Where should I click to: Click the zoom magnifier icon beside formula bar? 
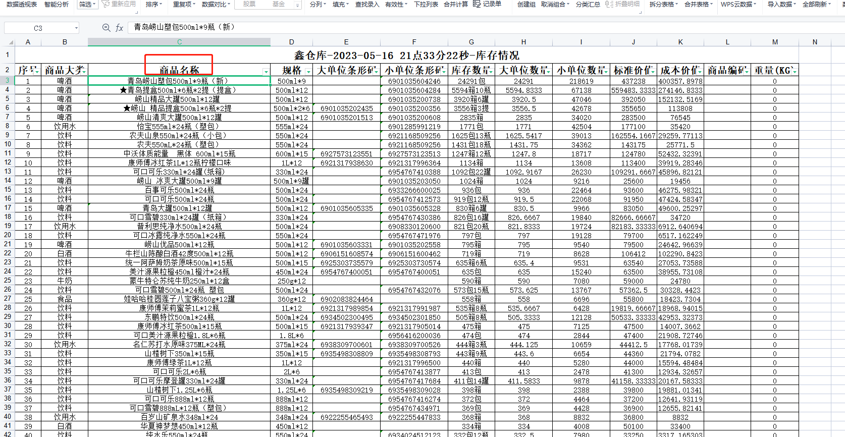coord(106,28)
